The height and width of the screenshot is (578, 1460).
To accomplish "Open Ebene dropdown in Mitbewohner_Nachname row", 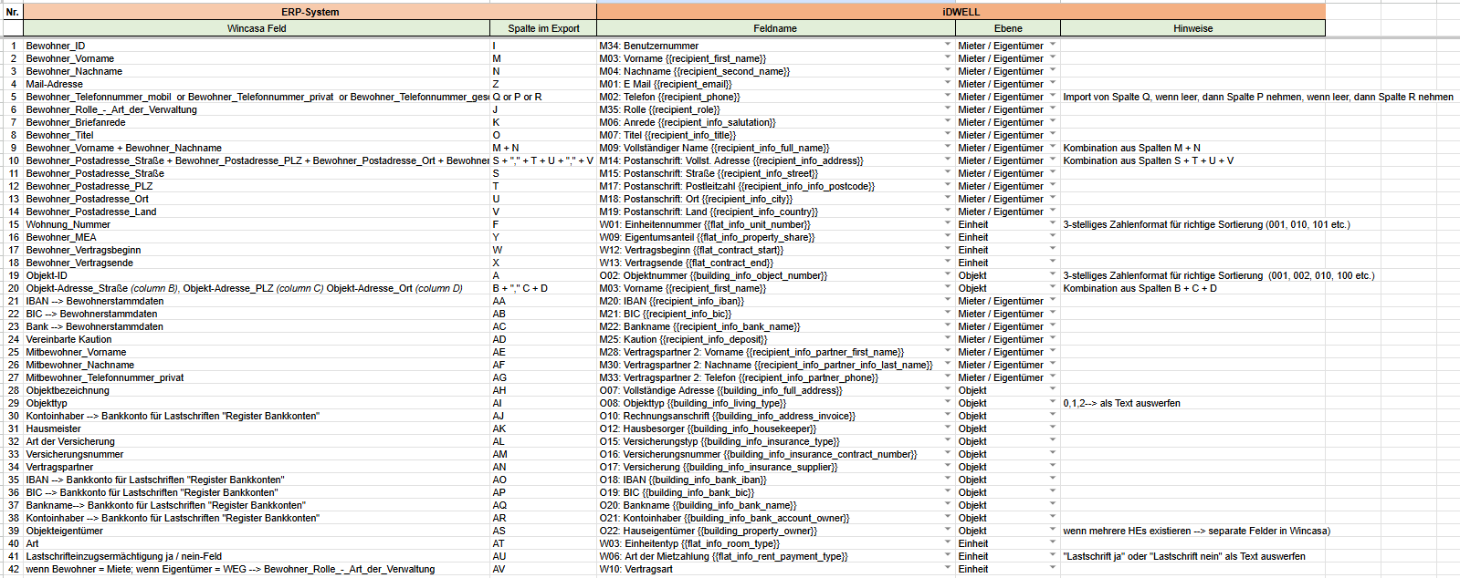I will (x=1053, y=364).
